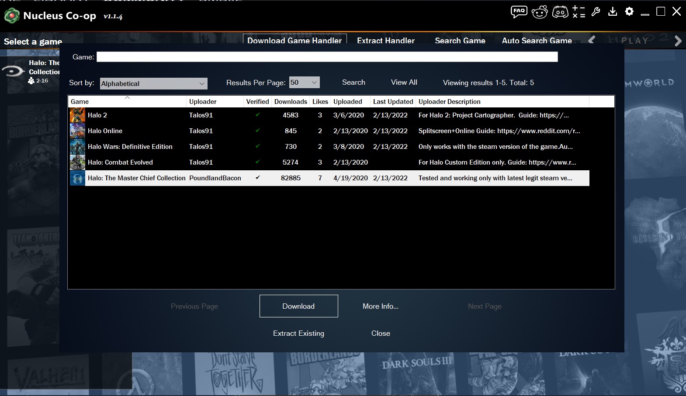Sort by the Downloads column header
Screen dimensions: 686x396
(x=291, y=102)
